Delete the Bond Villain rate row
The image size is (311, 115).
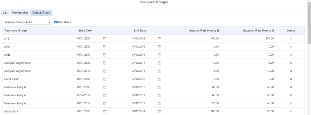(291, 79)
